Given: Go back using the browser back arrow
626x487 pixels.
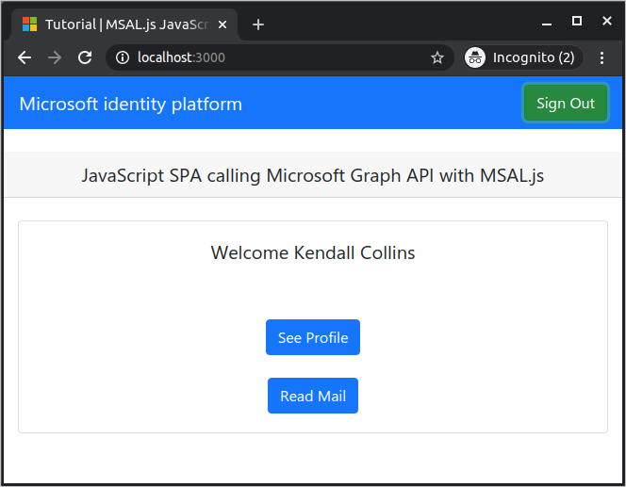Looking at the screenshot, I should point(25,57).
